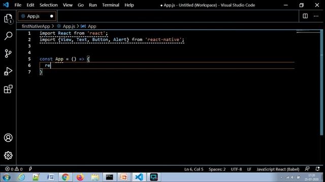Open View menu
This screenshot has height=182, width=325.
(68, 5)
